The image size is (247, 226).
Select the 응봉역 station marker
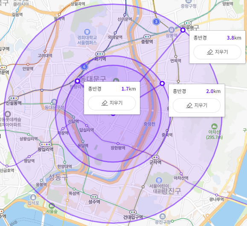click(x=41, y=180)
